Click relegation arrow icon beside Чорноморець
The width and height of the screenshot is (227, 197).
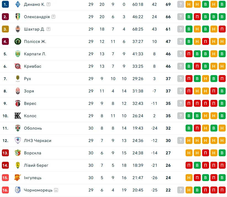[56, 190]
